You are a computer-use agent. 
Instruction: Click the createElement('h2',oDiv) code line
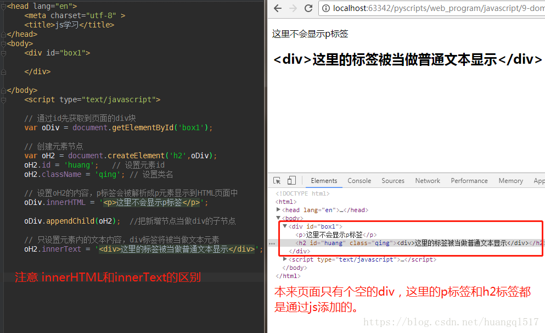coord(120,156)
